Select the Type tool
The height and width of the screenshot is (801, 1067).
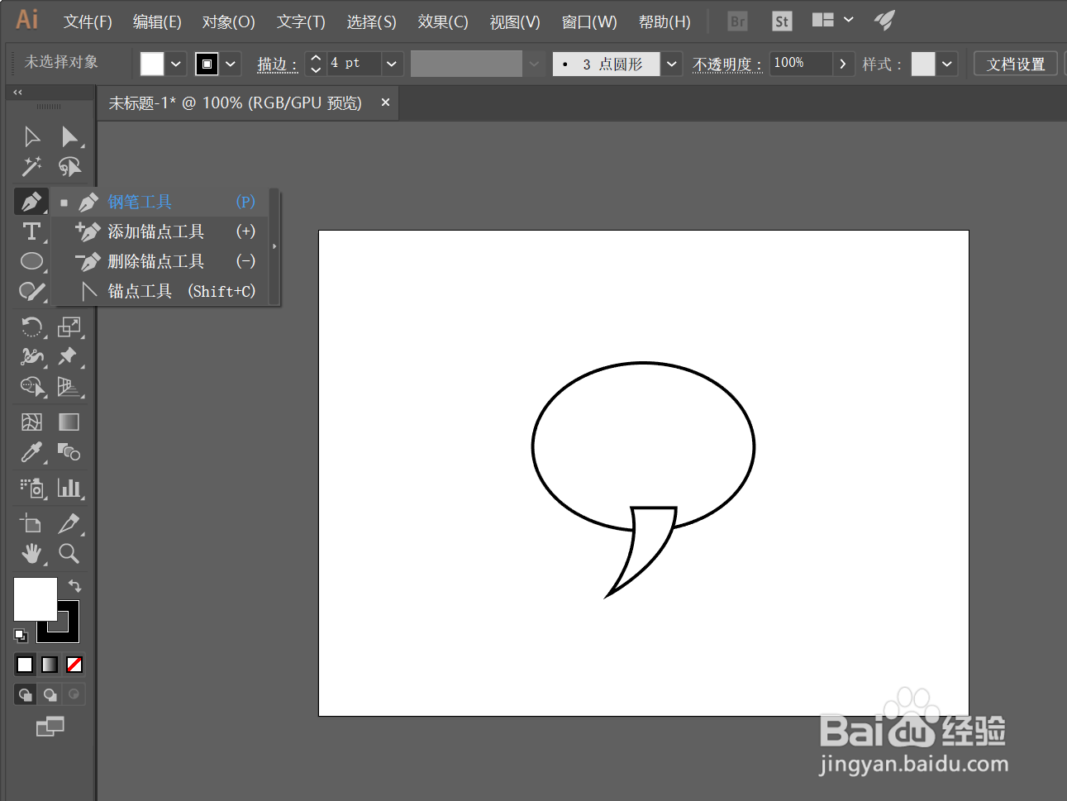pos(31,231)
